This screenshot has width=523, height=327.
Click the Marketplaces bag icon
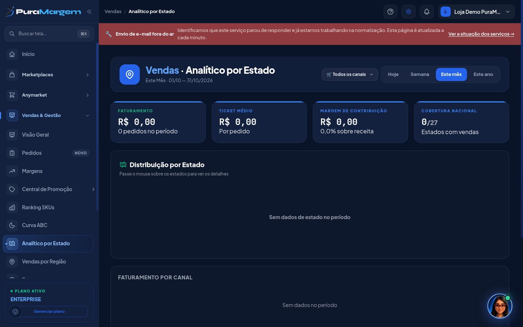[x=12, y=74]
